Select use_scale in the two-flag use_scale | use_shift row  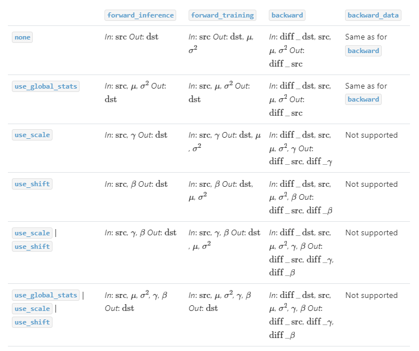click(x=32, y=233)
